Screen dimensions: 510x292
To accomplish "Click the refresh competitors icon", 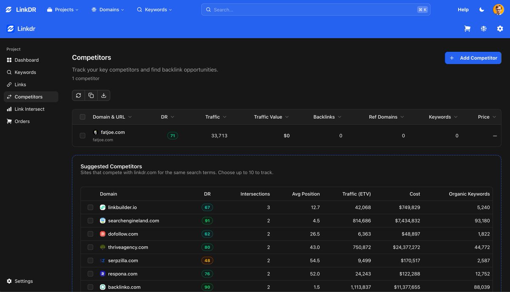I will point(78,95).
